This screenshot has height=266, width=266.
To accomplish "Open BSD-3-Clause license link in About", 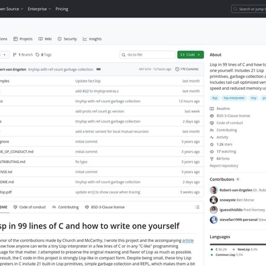I will coord(230,116).
